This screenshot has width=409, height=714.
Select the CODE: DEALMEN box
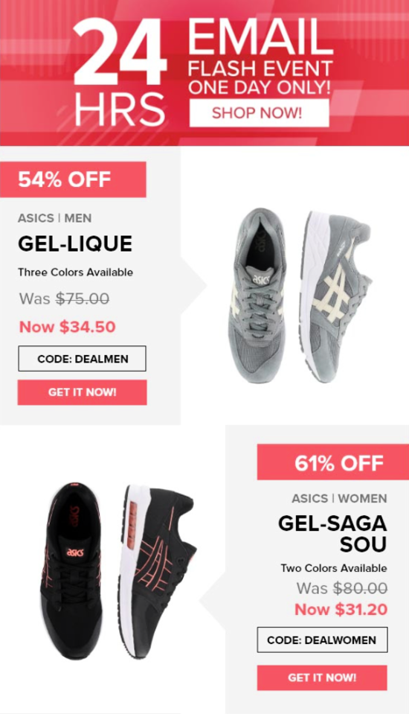[83, 359]
